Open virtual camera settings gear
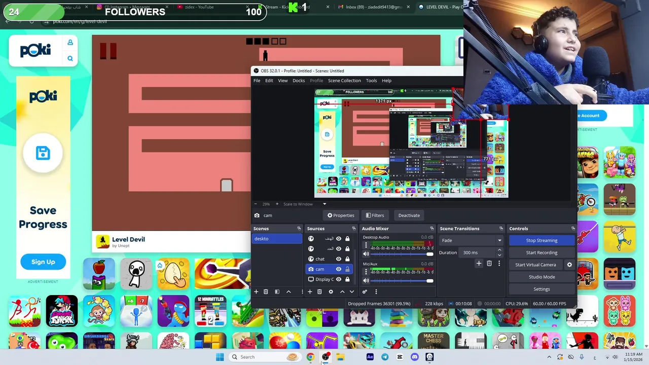 [569, 265]
